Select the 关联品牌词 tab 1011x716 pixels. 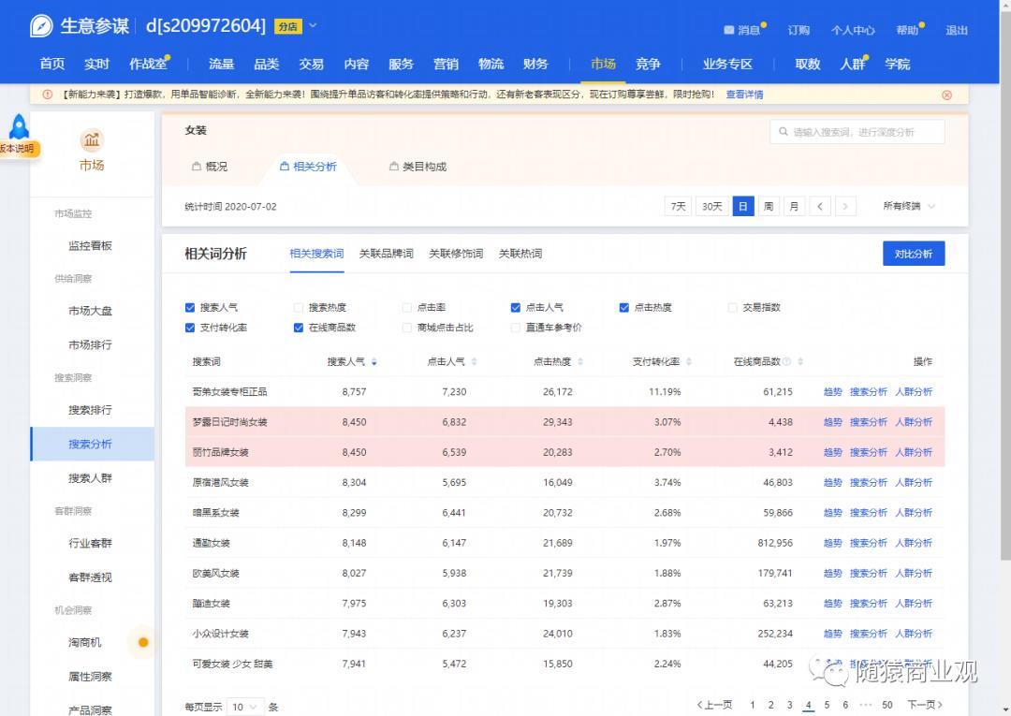(387, 254)
